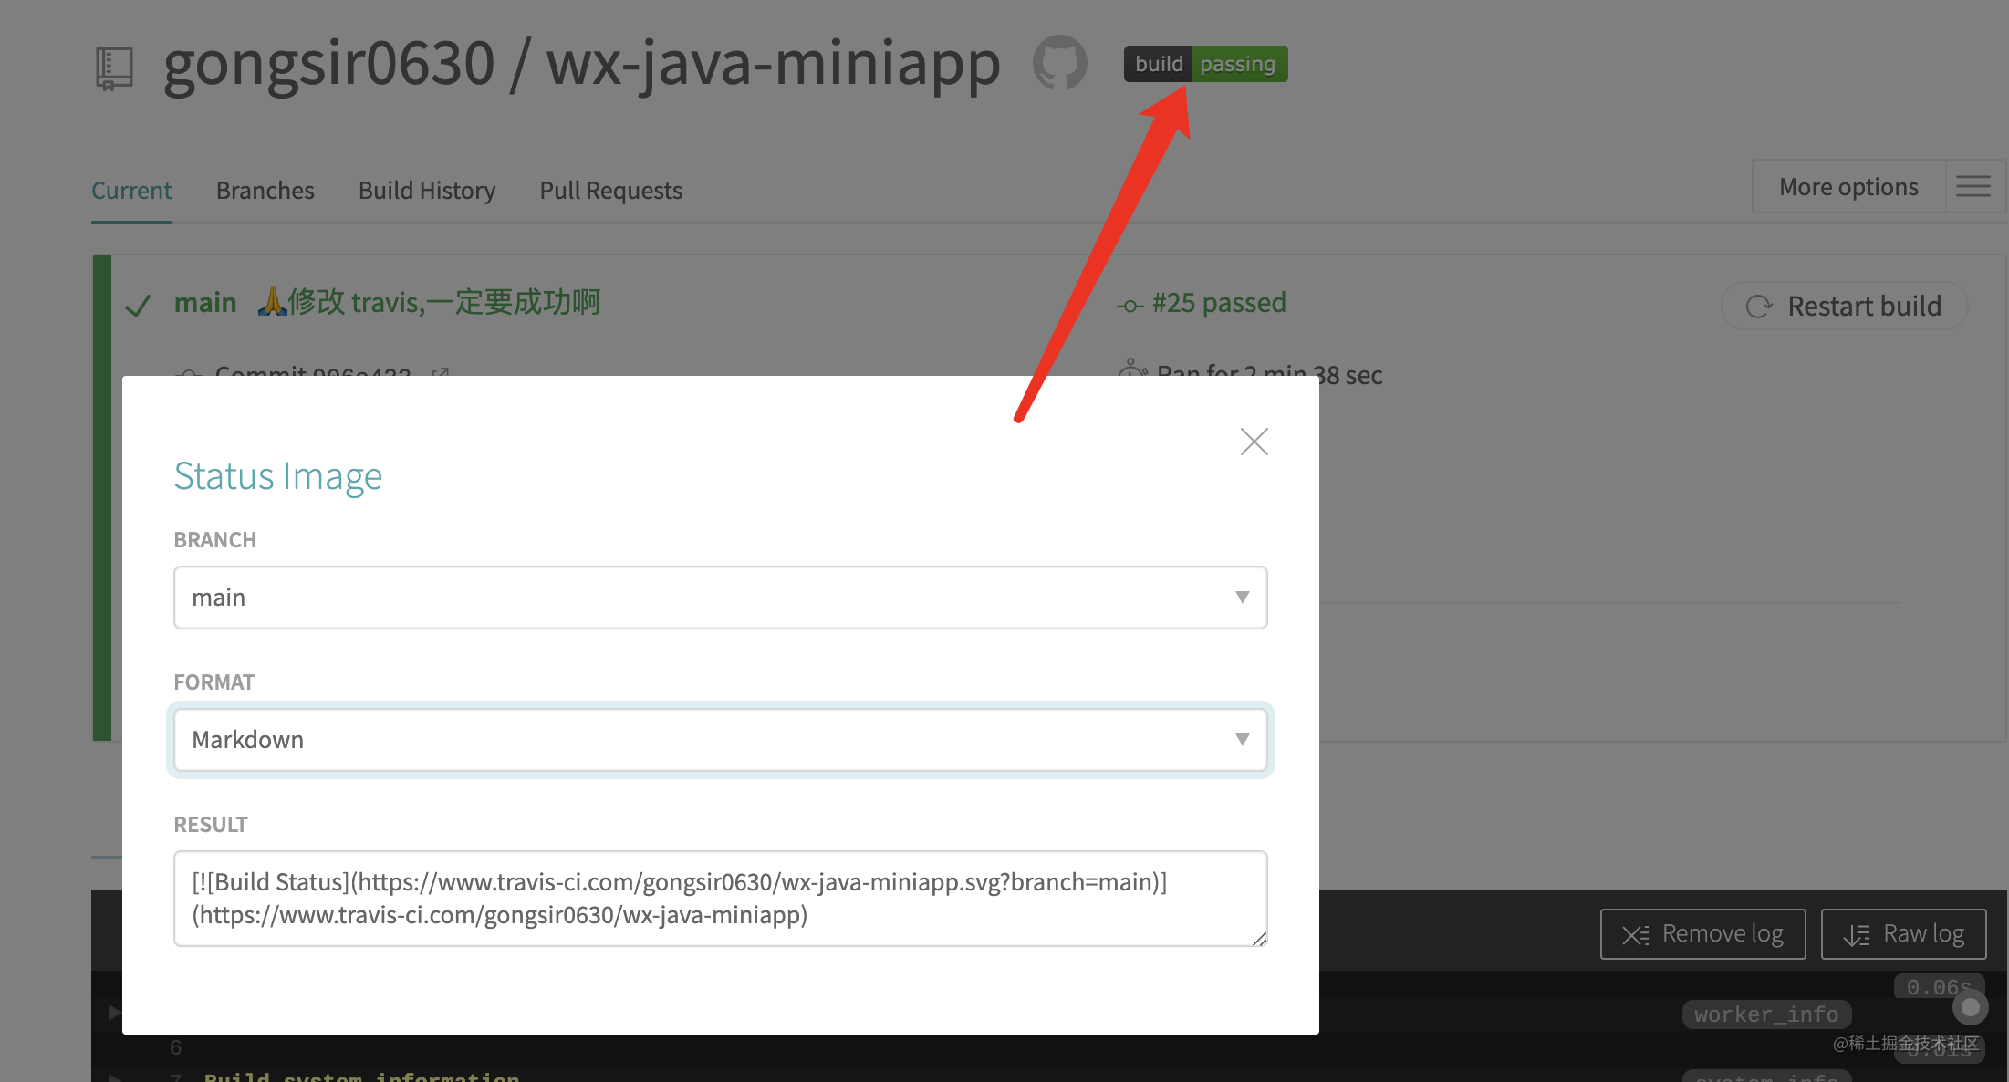
Task: Switch to the Branches tab
Action: pyautogui.click(x=265, y=191)
